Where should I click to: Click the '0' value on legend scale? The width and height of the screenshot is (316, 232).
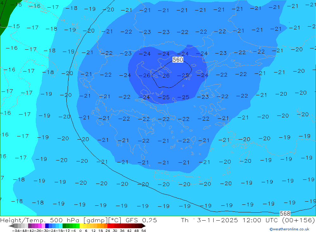[x=80, y=231]
